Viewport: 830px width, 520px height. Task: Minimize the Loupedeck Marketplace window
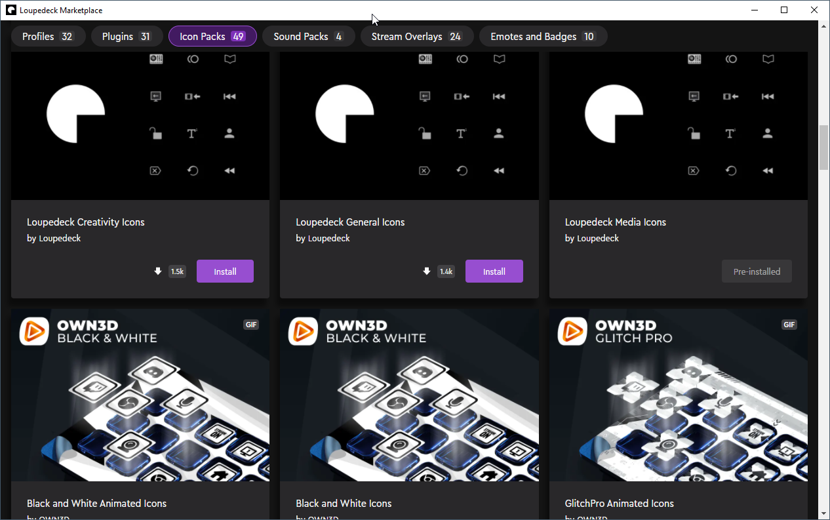click(755, 10)
